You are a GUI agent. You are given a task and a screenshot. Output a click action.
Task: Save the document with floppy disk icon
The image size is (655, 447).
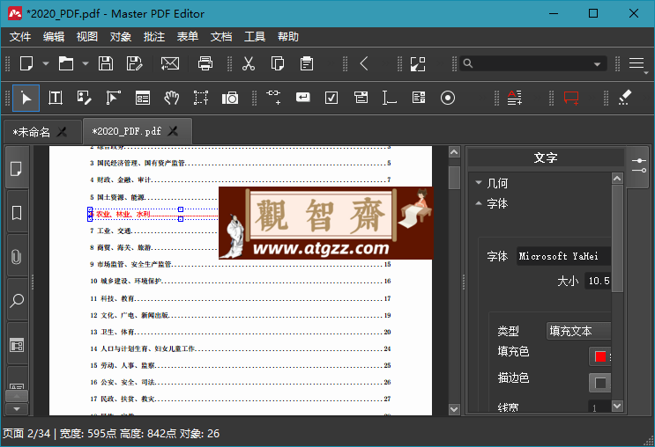tap(106, 64)
